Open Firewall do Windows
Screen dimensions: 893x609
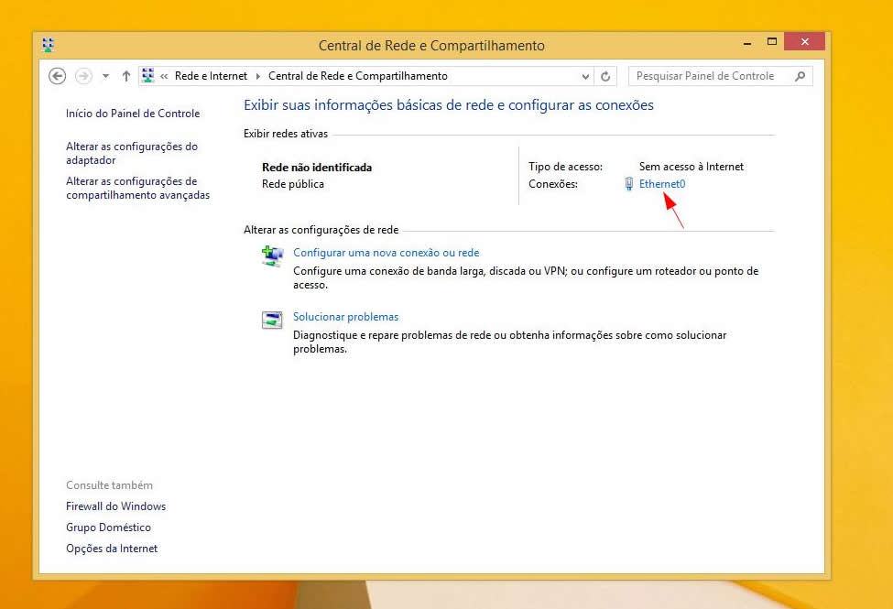point(115,506)
